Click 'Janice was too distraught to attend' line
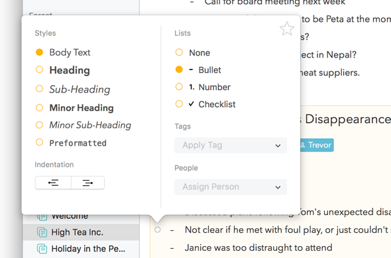This screenshot has height=258, width=391. (x=258, y=248)
